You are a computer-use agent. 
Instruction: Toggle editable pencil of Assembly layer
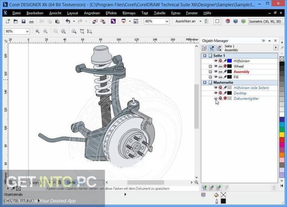pos(225,72)
